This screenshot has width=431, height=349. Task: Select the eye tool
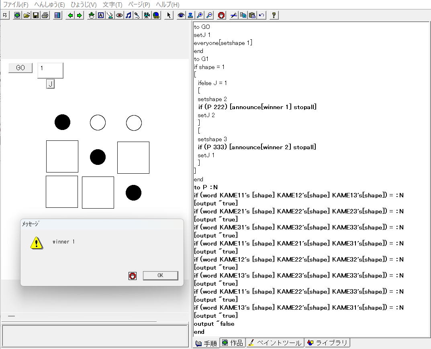181,15
